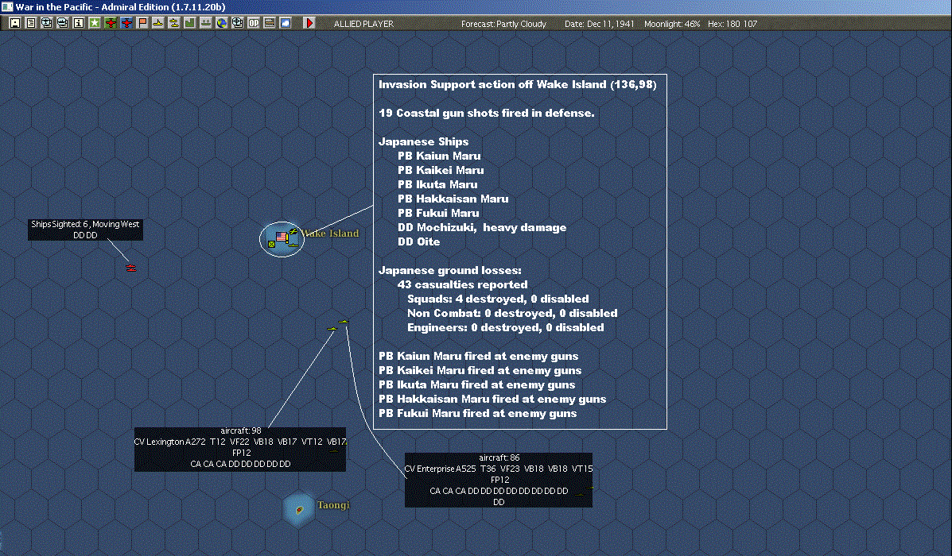Viewport: 952px width, 556px height.
Task: Click the fourth toolbar icon with stacked windows
Action: (x=63, y=23)
